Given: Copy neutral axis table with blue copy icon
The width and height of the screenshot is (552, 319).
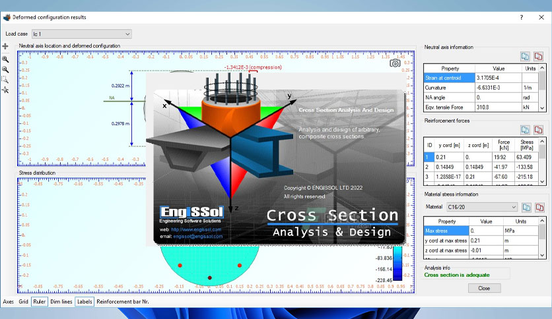Looking at the screenshot, I should tap(525, 57).
